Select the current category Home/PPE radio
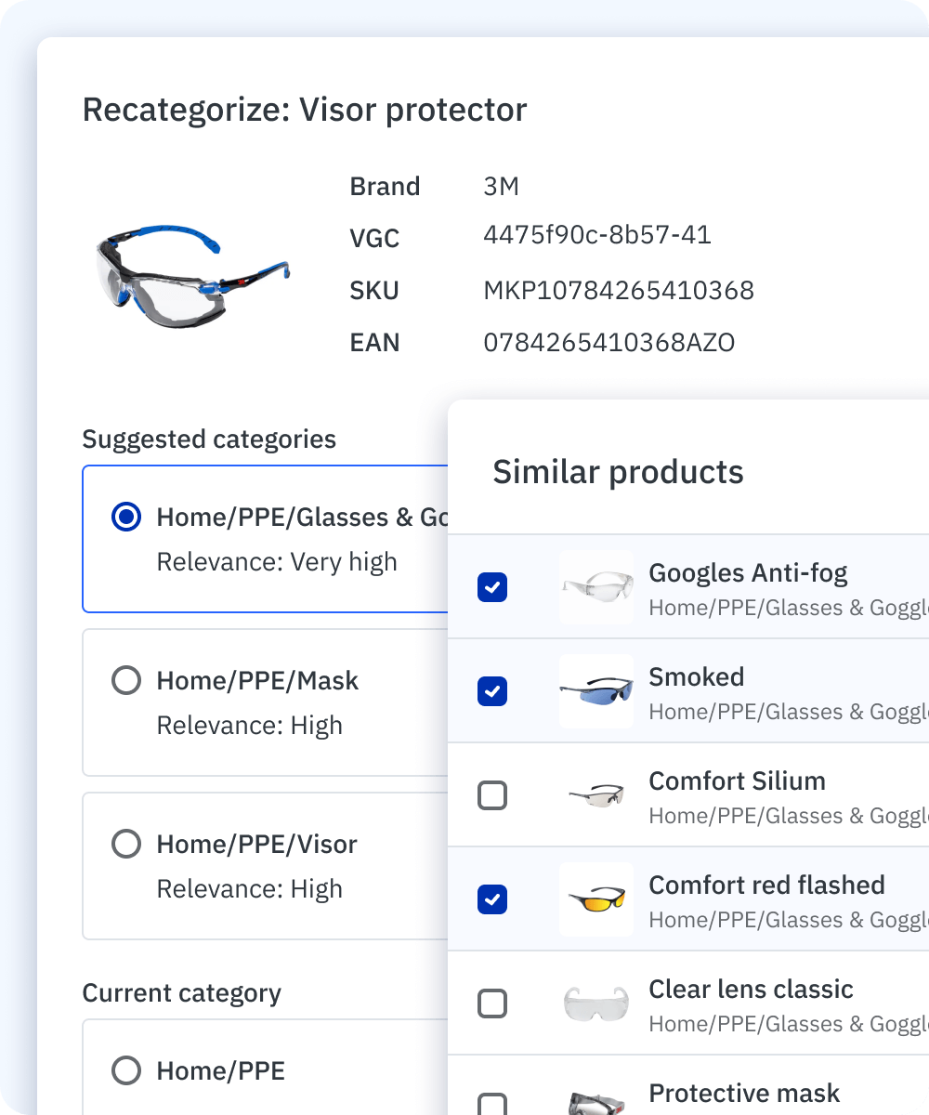Screen dimensions: 929x1115 click(x=126, y=1071)
